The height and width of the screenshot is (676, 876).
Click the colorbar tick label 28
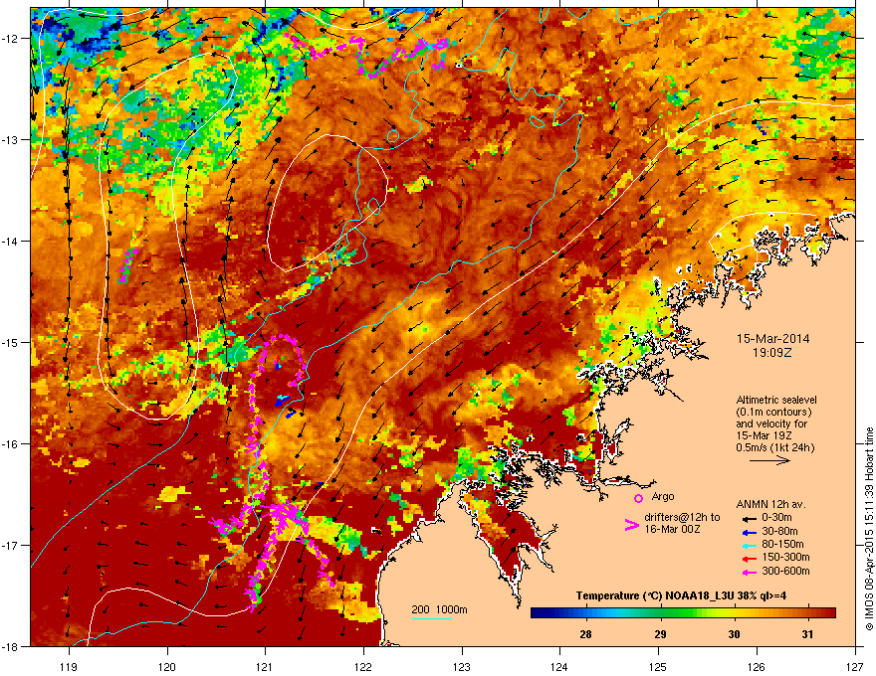tap(585, 634)
